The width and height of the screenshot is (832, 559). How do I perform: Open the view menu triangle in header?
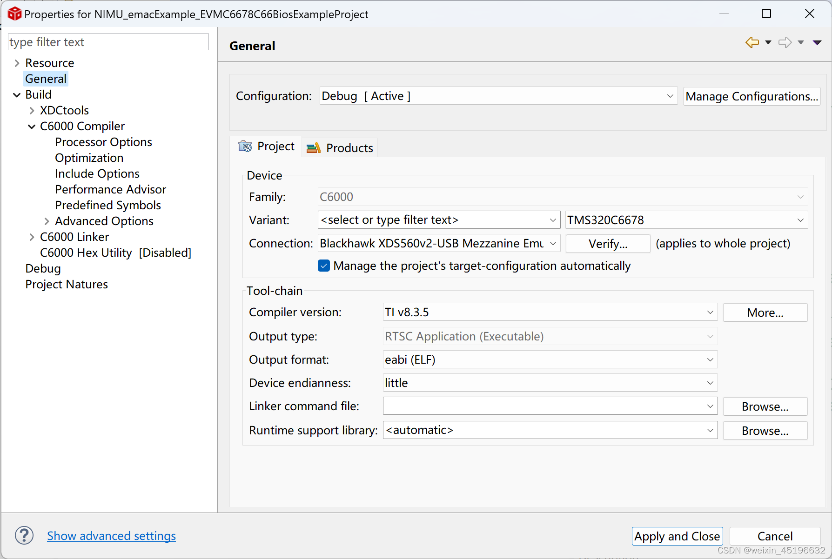[x=817, y=42]
